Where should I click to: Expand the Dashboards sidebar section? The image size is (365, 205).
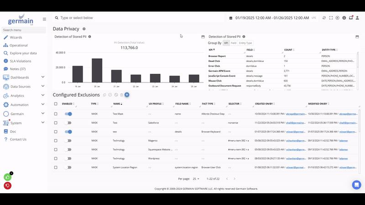(43, 77)
